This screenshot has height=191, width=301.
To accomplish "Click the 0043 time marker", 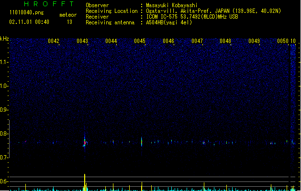I will [x=82, y=41].
